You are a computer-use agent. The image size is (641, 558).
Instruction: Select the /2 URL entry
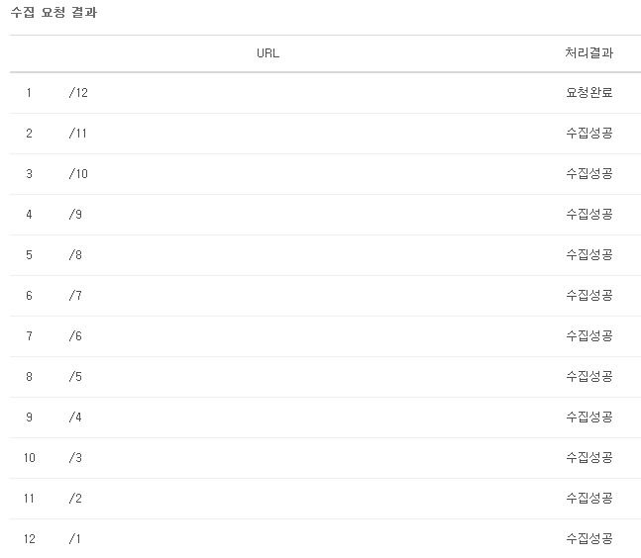[75, 498]
